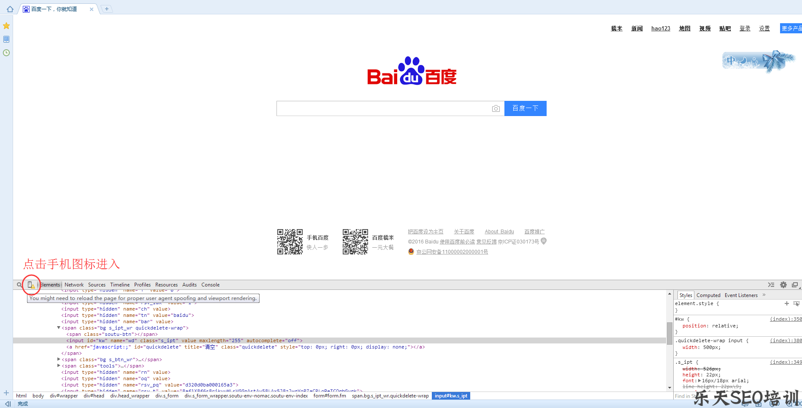Switch to the Network panel

point(74,284)
